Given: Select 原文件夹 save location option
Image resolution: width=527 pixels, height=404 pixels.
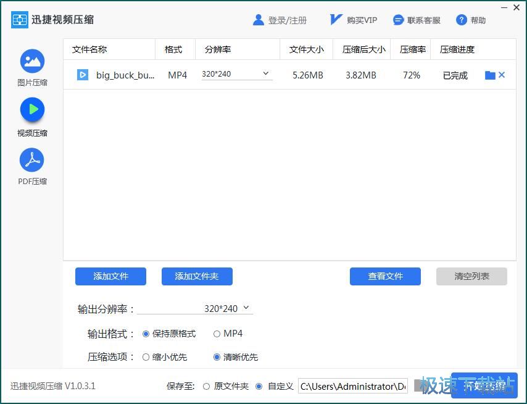Looking at the screenshot, I should [x=226, y=386].
